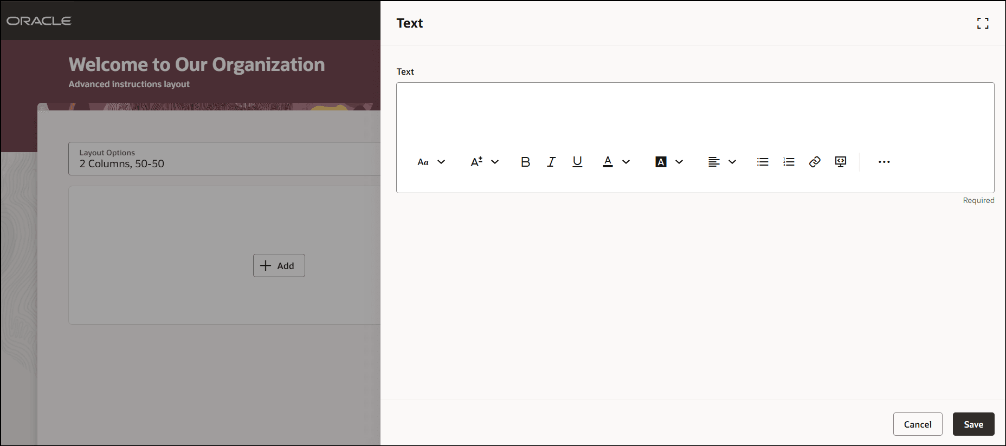Click the "Required" hint below the editor
1006x446 pixels.
(978, 200)
